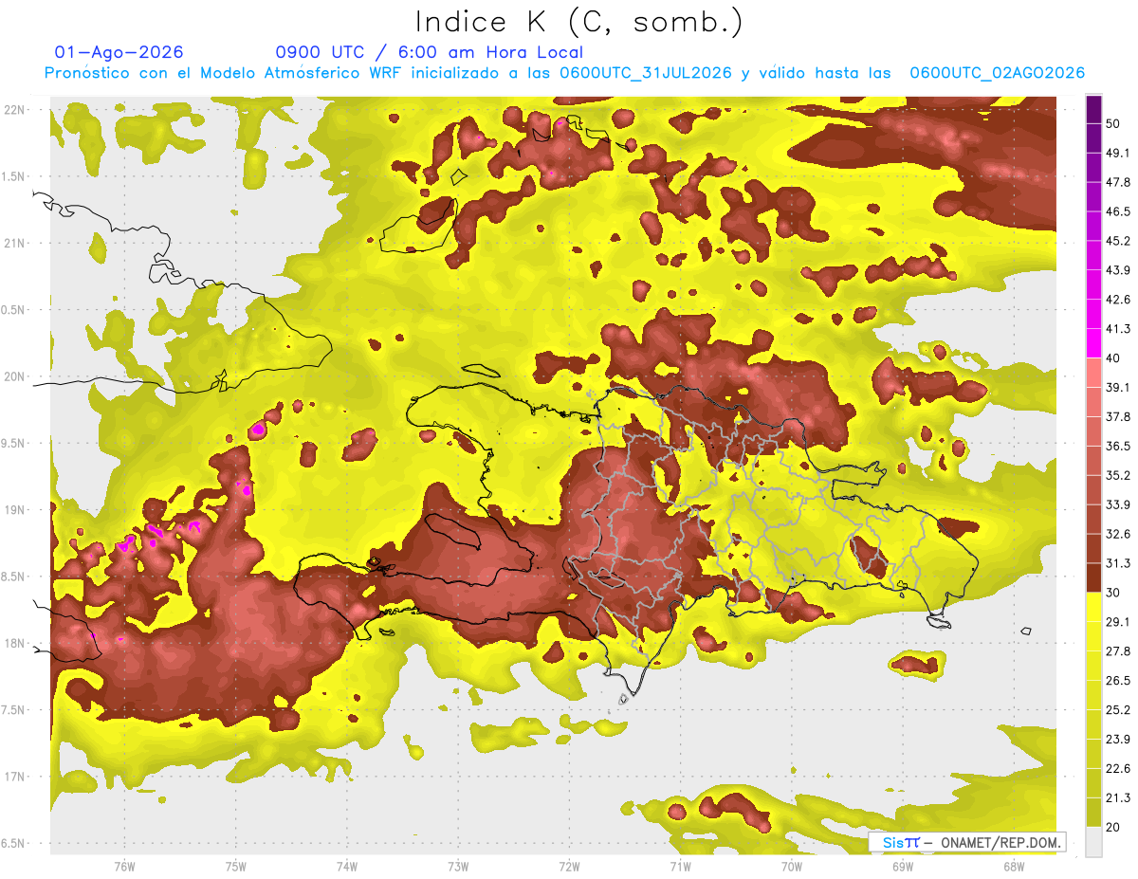Select the grey colorbar swatch below 20
Viewport: 1138px width, 879px height.
[x=1093, y=842]
